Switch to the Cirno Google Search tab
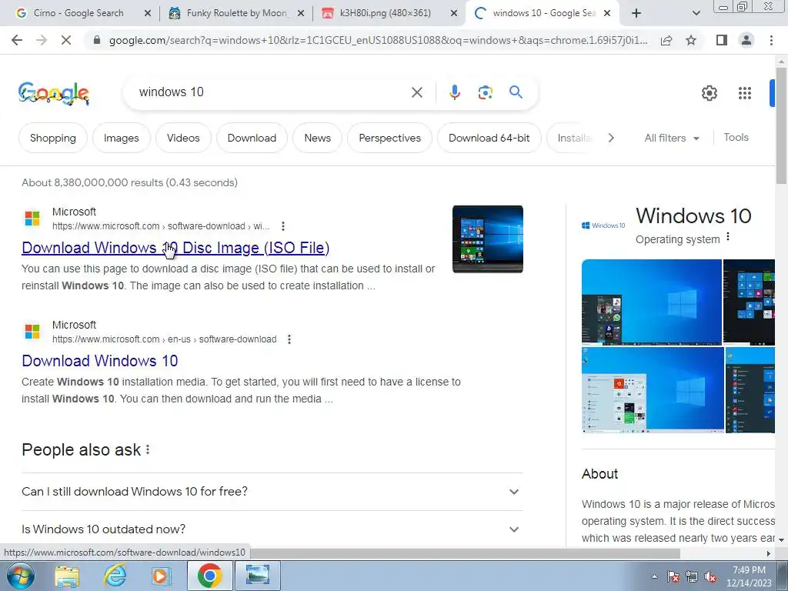Screen dimensions: 788x591 click(78, 13)
